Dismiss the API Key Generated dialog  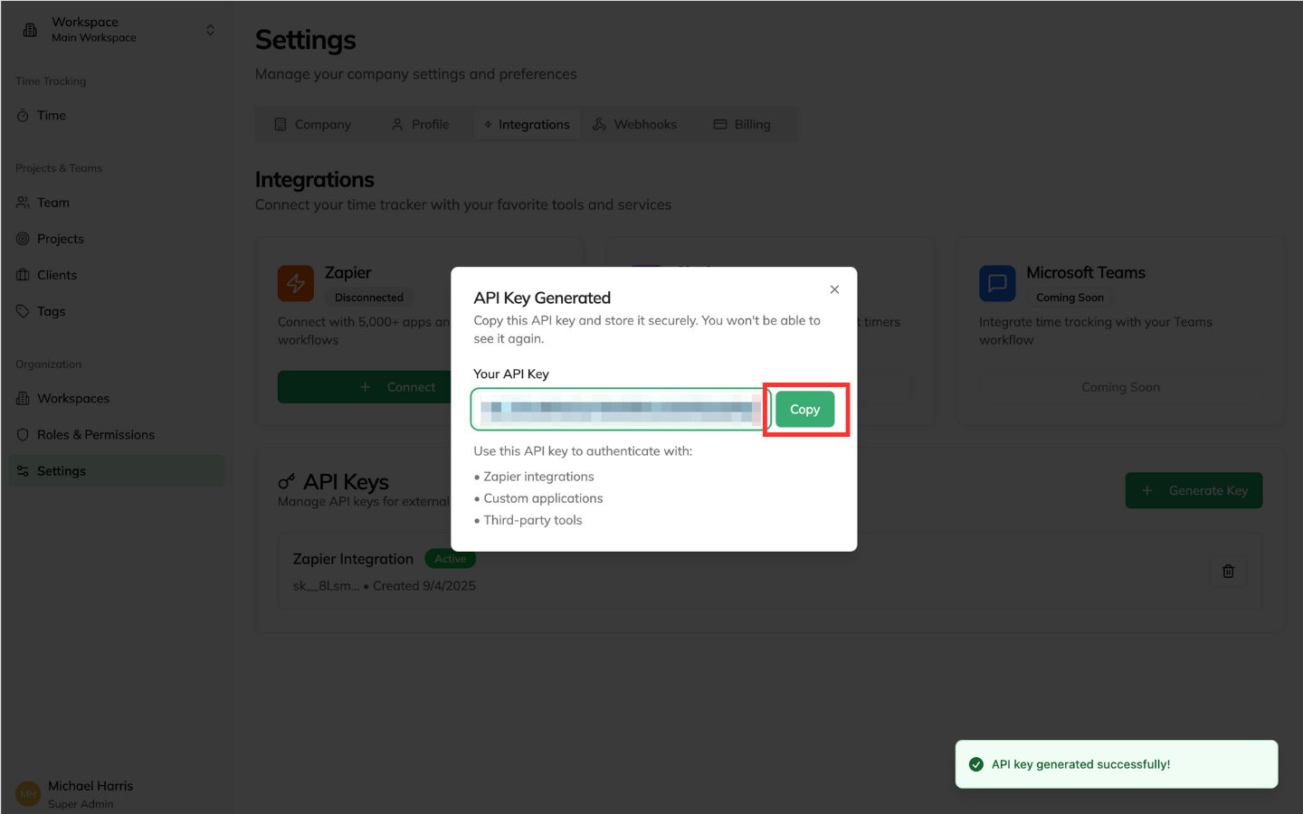(x=834, y=289)
